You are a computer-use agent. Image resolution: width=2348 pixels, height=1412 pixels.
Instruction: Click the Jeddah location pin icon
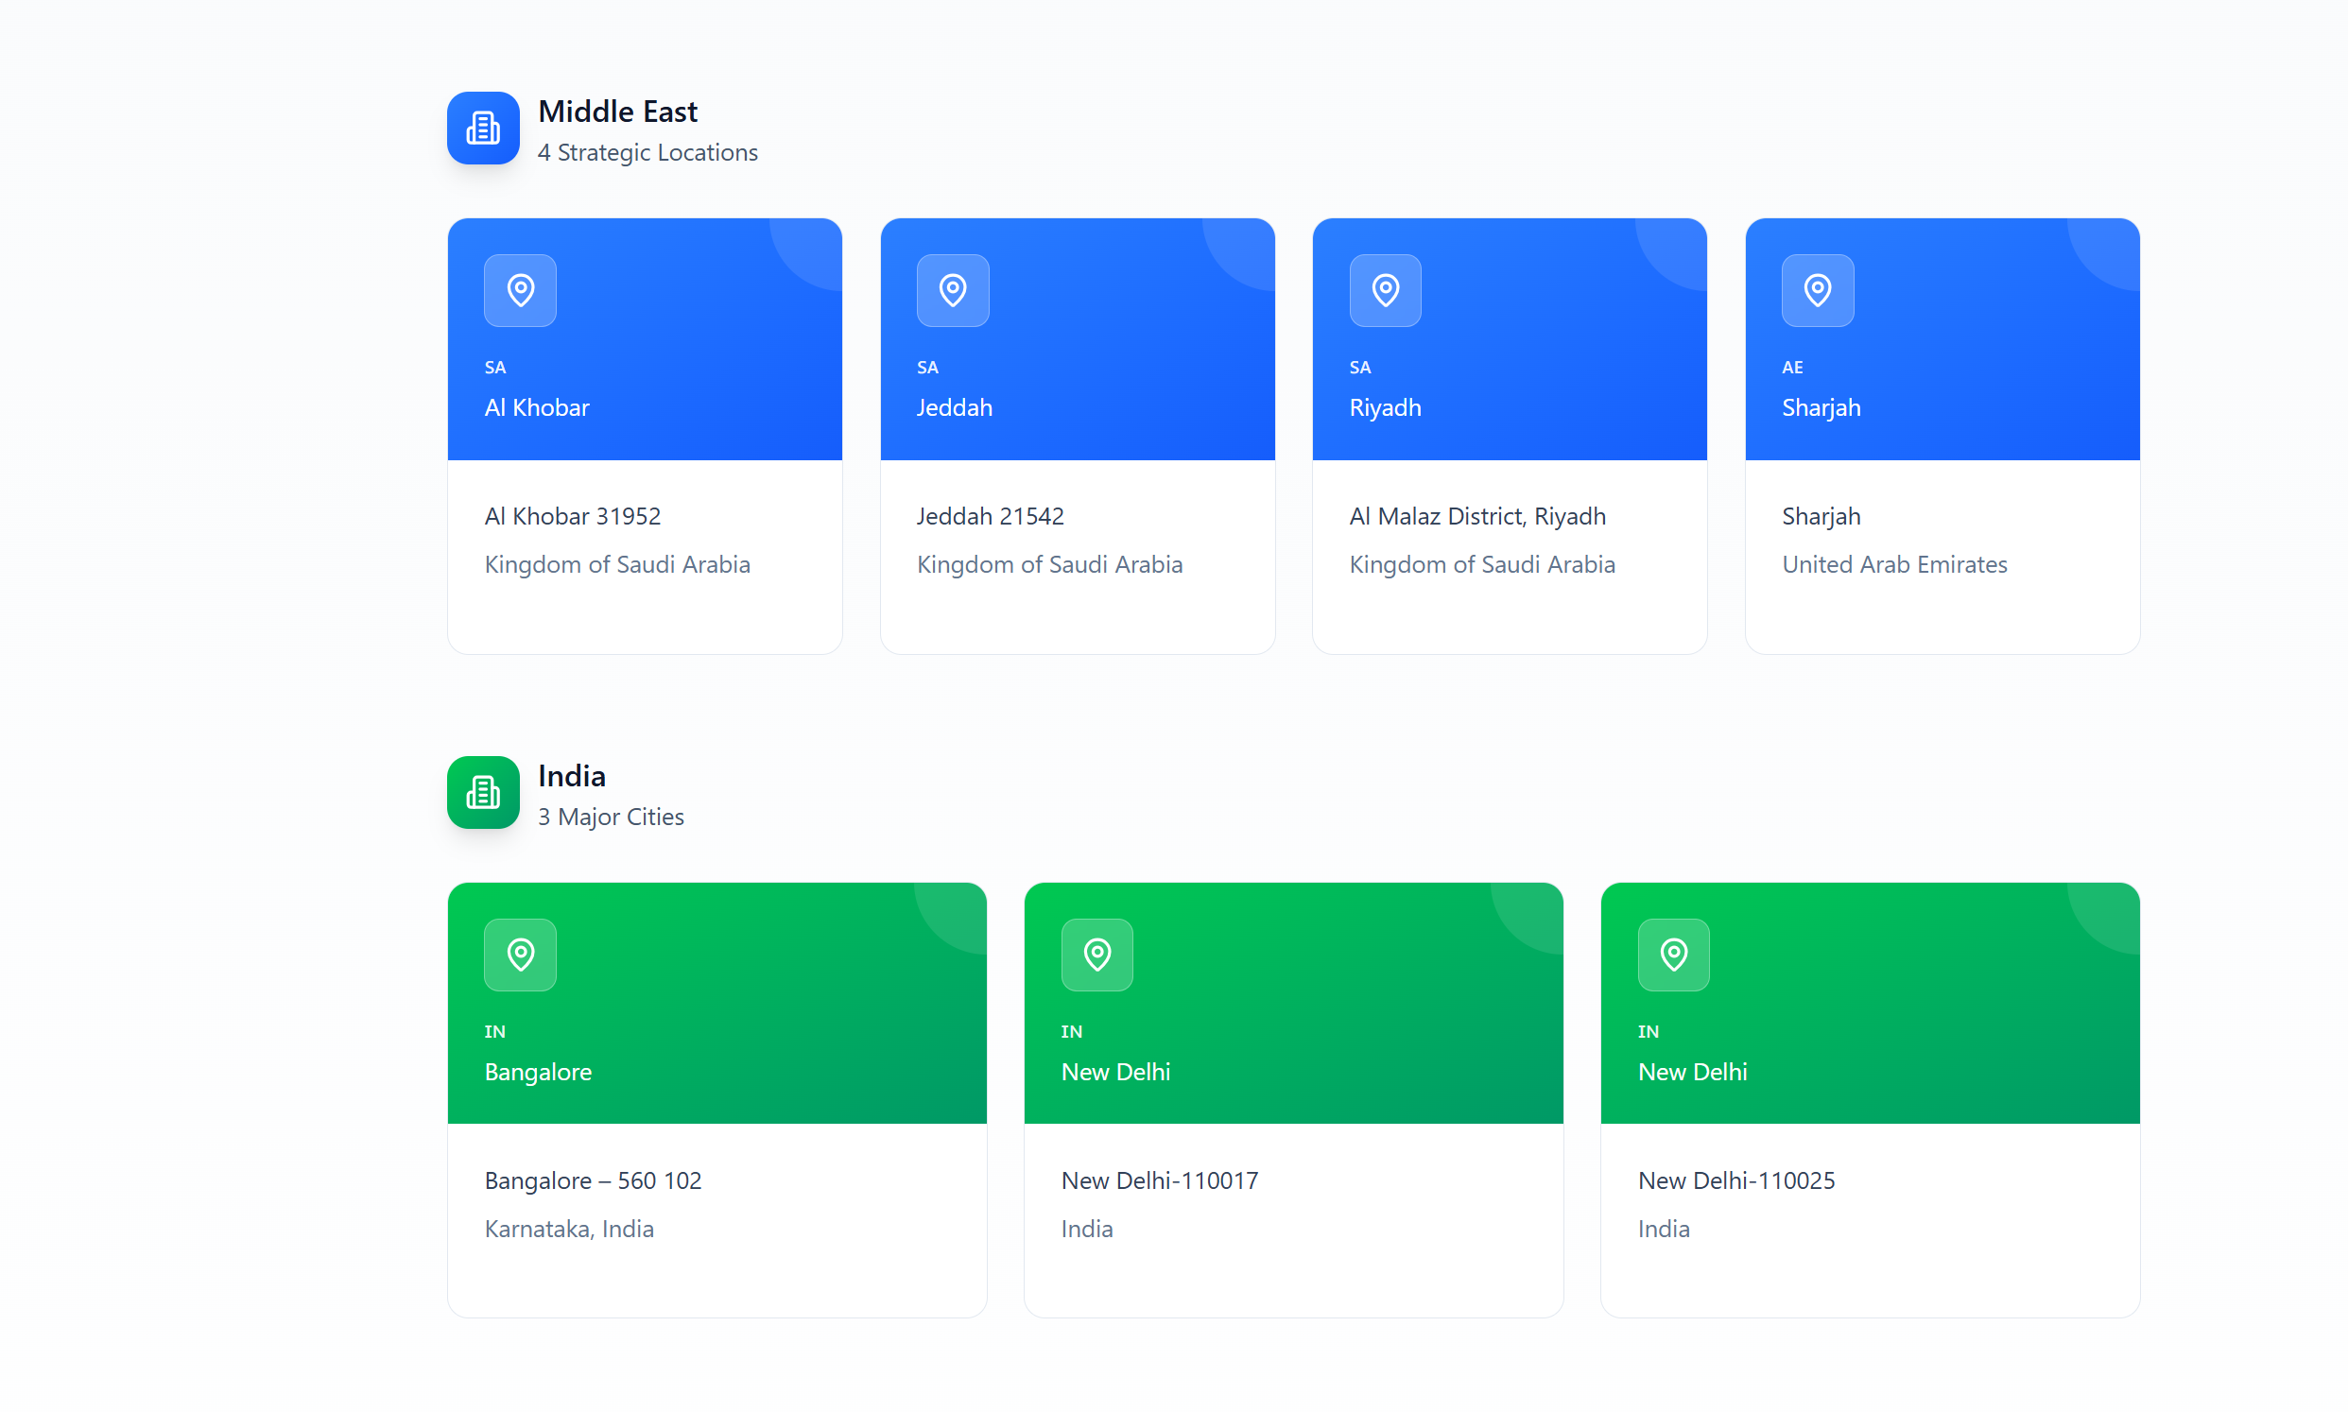click(952, 289)
